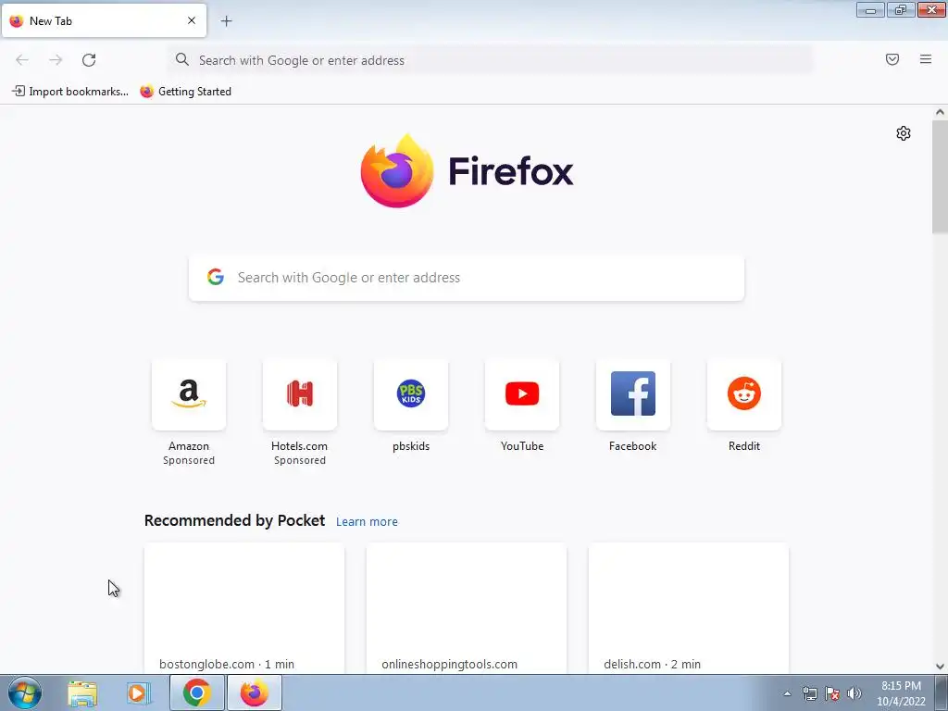Focus the page Google search box
This screenshot has height=711, width=948.
click(x=467, y=278)
